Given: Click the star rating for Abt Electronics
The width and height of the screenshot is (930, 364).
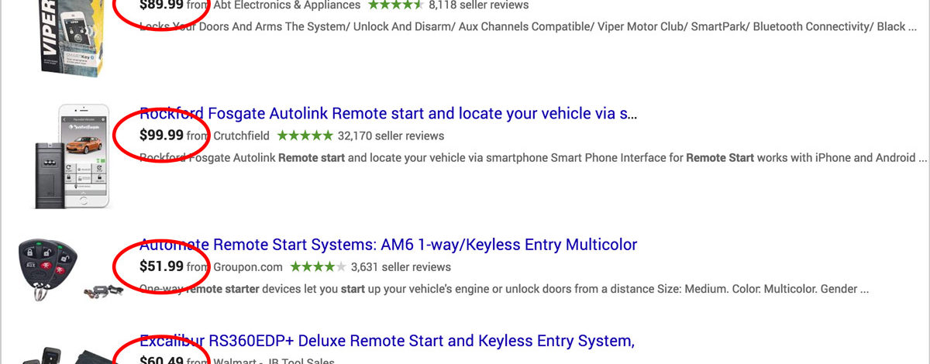Looking at the screenshot, I should [x=395, y=5].
